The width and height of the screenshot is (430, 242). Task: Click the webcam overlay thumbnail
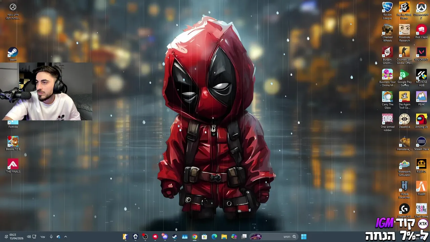pos(46,91)
